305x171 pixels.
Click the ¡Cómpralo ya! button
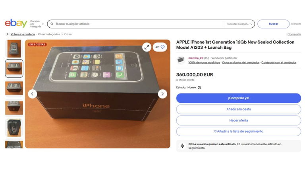[x=238, y=98]
